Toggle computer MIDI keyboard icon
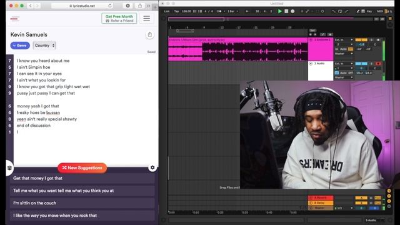This screenshot has width=400, height=225. click(x=363, y=11)
